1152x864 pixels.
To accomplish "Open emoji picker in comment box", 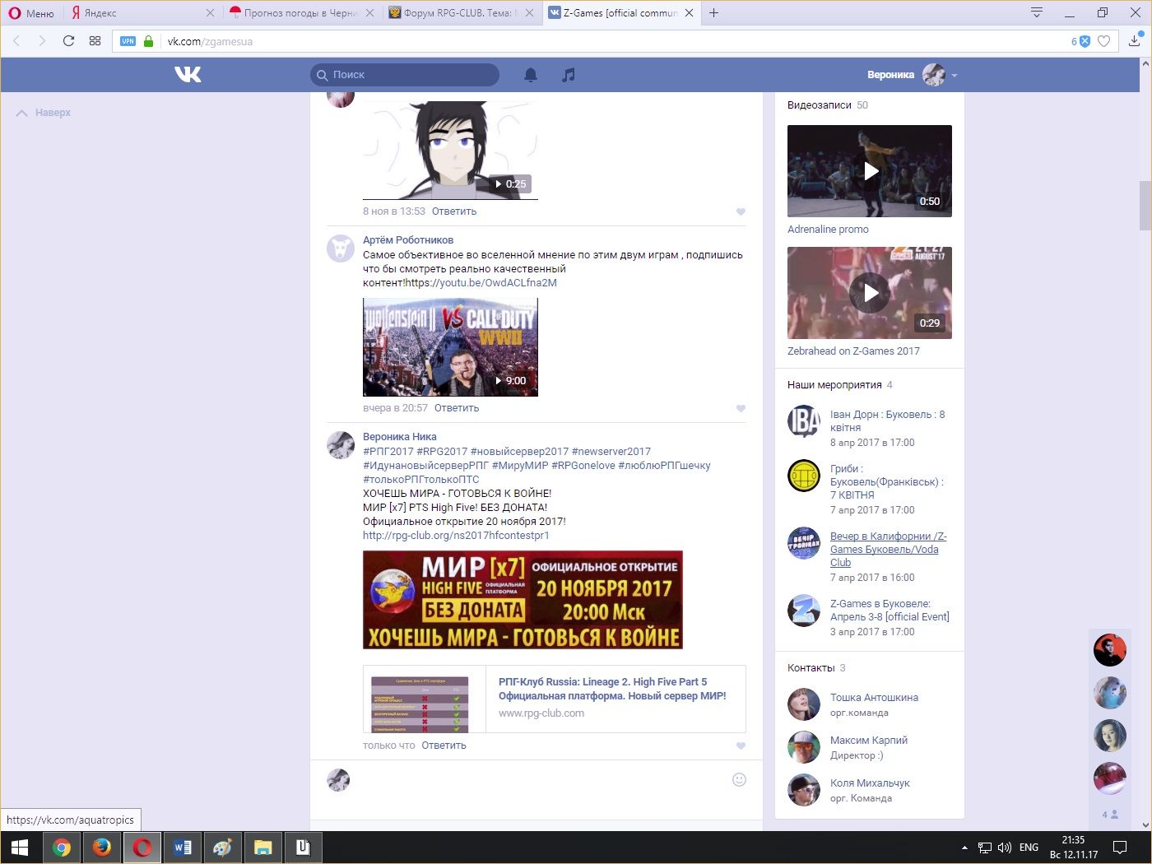I will coord(739,779).
